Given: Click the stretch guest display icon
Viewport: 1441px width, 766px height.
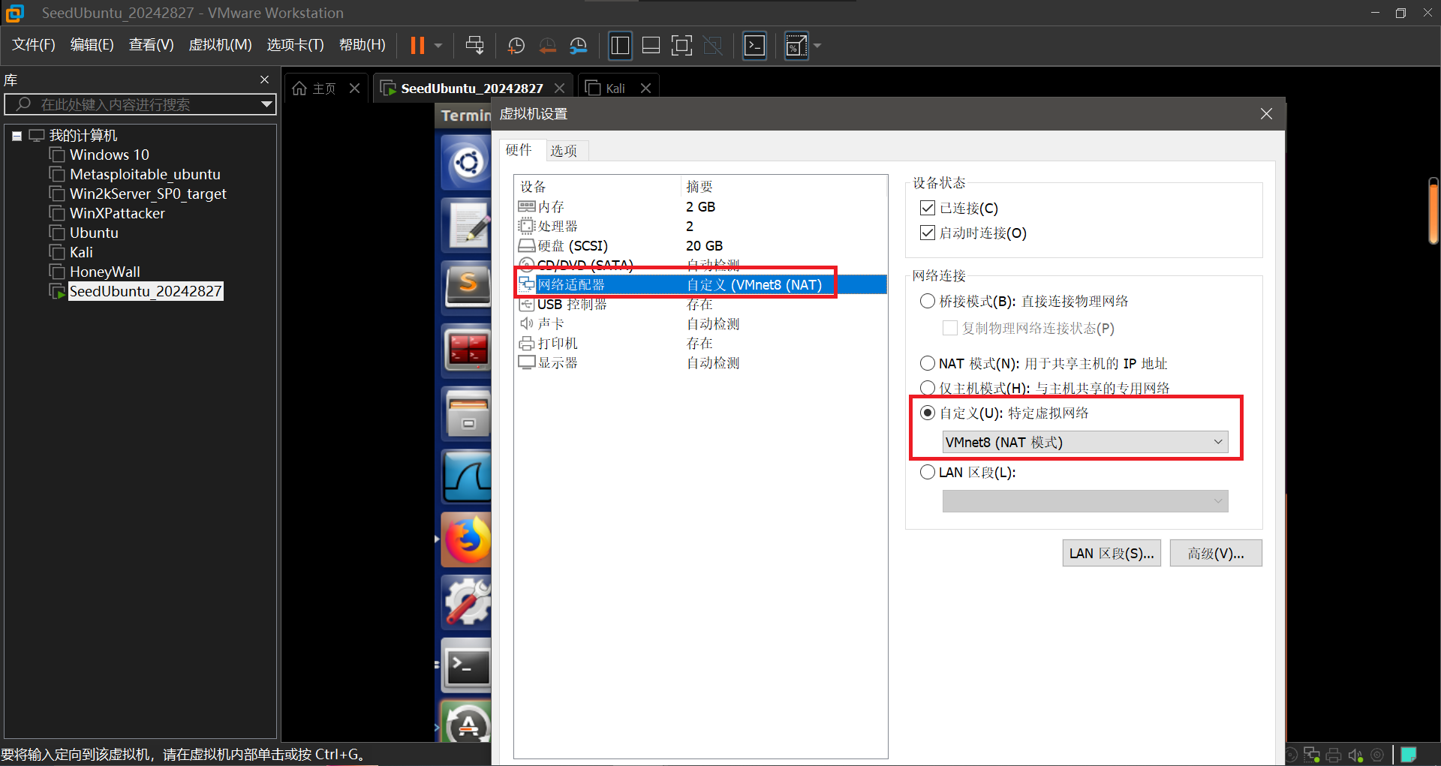Looking at the screenshot, I should 796,46.
